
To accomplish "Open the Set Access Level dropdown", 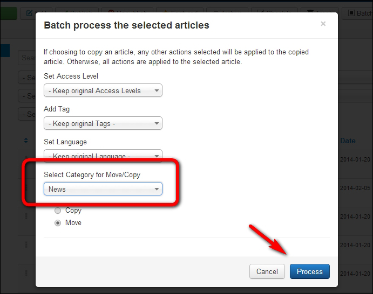I will tap(103, 90).
